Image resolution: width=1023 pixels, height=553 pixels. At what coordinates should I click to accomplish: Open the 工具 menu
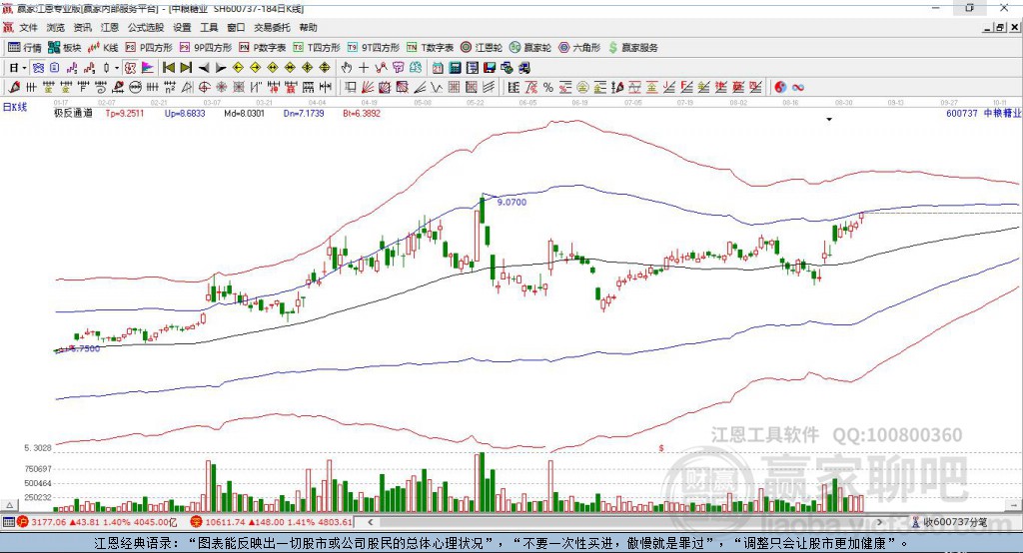tap(209, 27)
